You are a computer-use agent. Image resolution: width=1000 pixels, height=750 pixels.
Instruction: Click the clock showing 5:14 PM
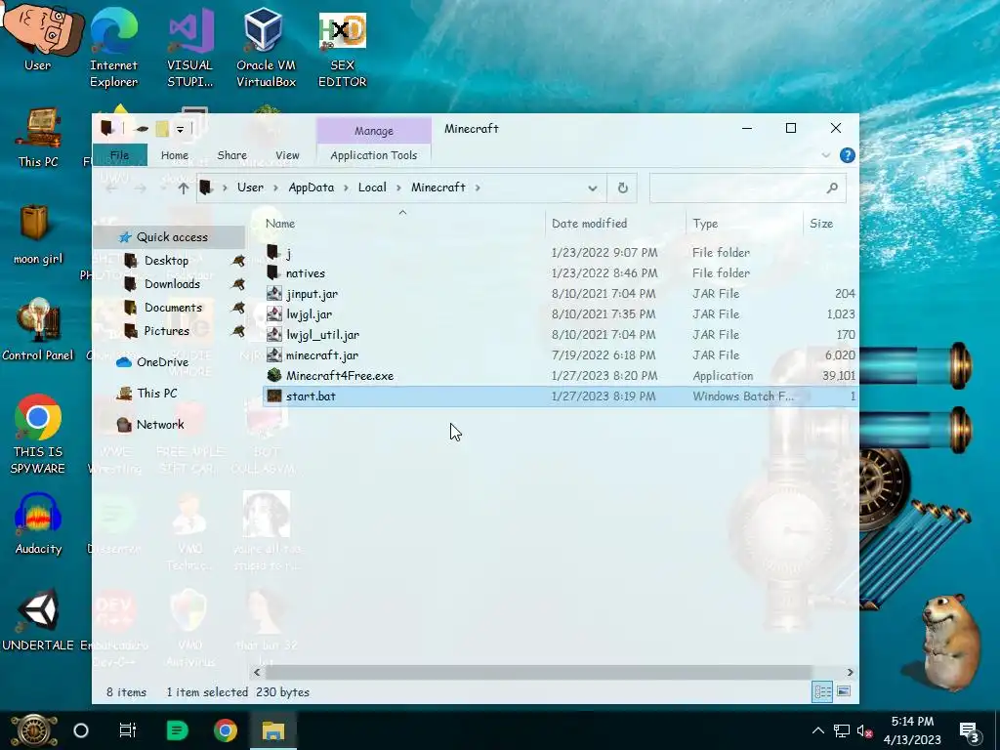[x=912, y=722]
